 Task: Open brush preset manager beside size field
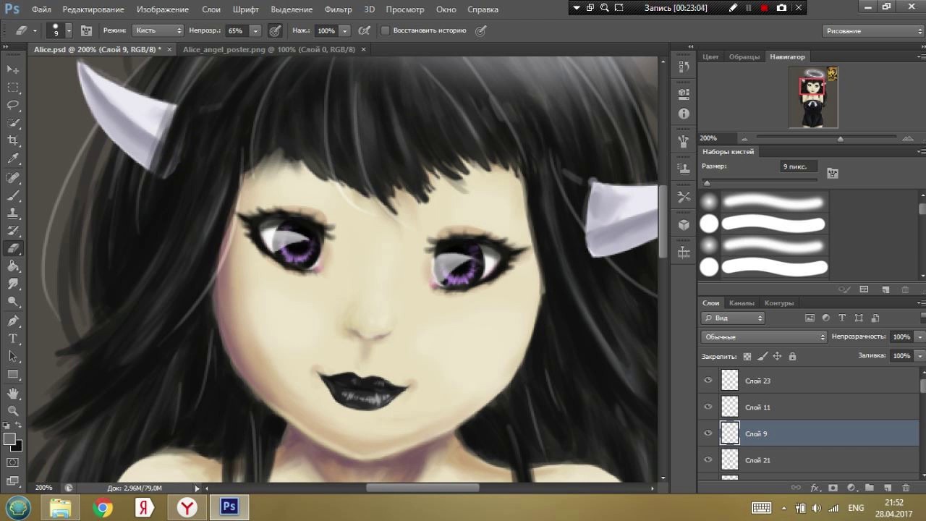pos(833,173)
